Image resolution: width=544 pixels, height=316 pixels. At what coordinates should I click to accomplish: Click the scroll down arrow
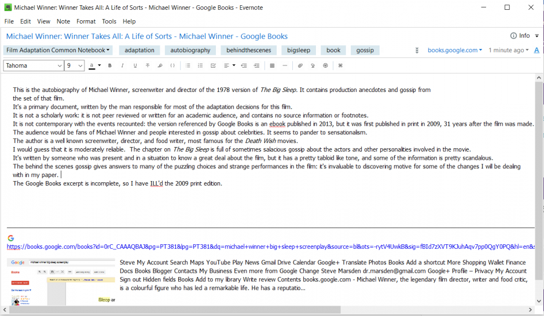(538, 301)
